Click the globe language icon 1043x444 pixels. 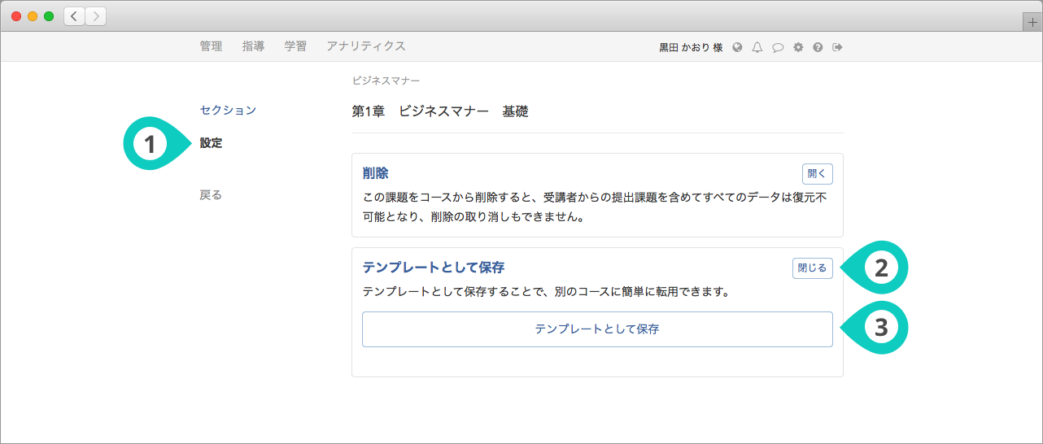coord(737,47)
